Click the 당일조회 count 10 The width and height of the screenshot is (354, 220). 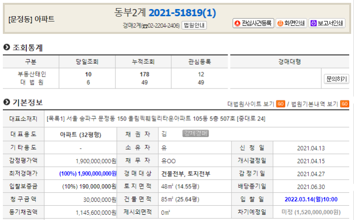[x=88, y=75]
